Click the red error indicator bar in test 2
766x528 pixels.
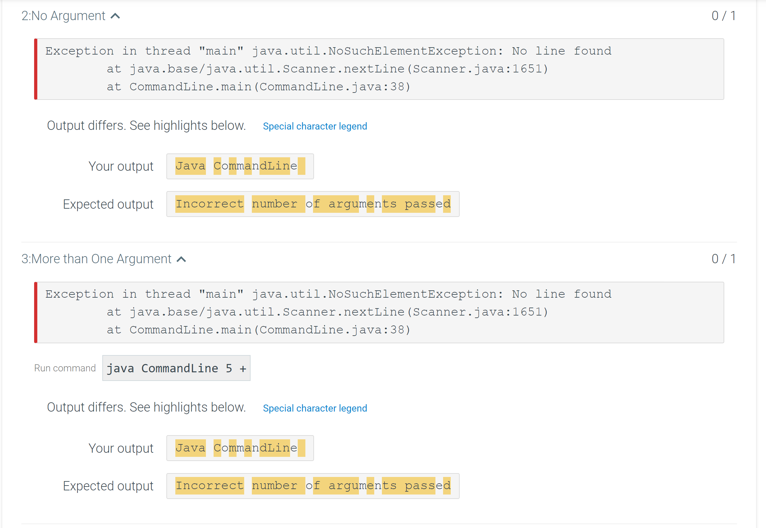[x=35, y=69]
